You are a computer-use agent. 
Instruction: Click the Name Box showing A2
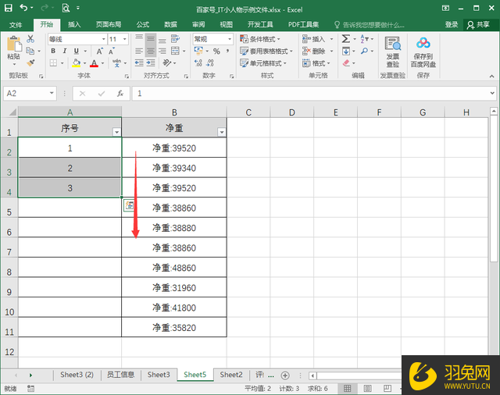[30, 94]
